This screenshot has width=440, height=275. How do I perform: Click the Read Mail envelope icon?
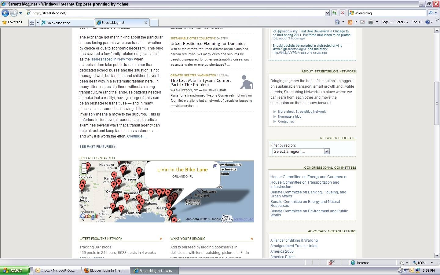click(x=362, y=22)
